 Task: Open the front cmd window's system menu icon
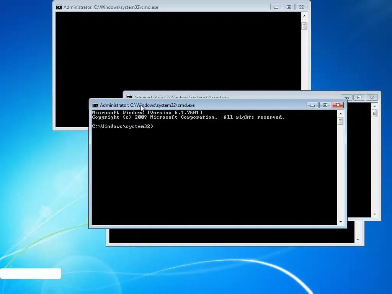click(x=95, y=105)
